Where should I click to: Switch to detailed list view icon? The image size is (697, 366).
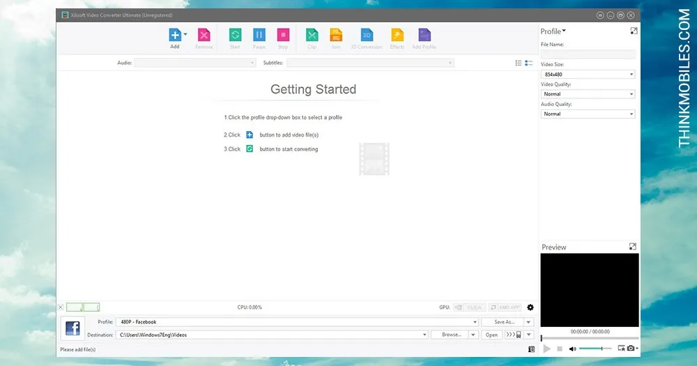pos(528,63)
